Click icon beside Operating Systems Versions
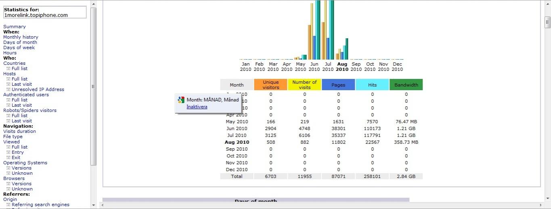This screenshot has width=551, height=209. pyautogui.click(x=8, y=168)
